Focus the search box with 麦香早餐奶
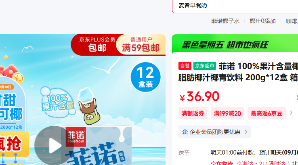This screenshot has height=165, width=298. [235, 6]
